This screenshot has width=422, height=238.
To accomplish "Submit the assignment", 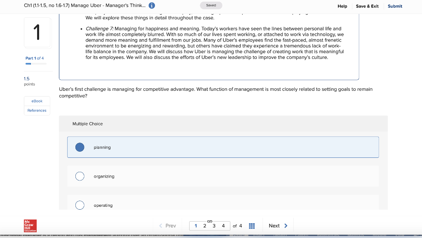I will coord(395,7).
